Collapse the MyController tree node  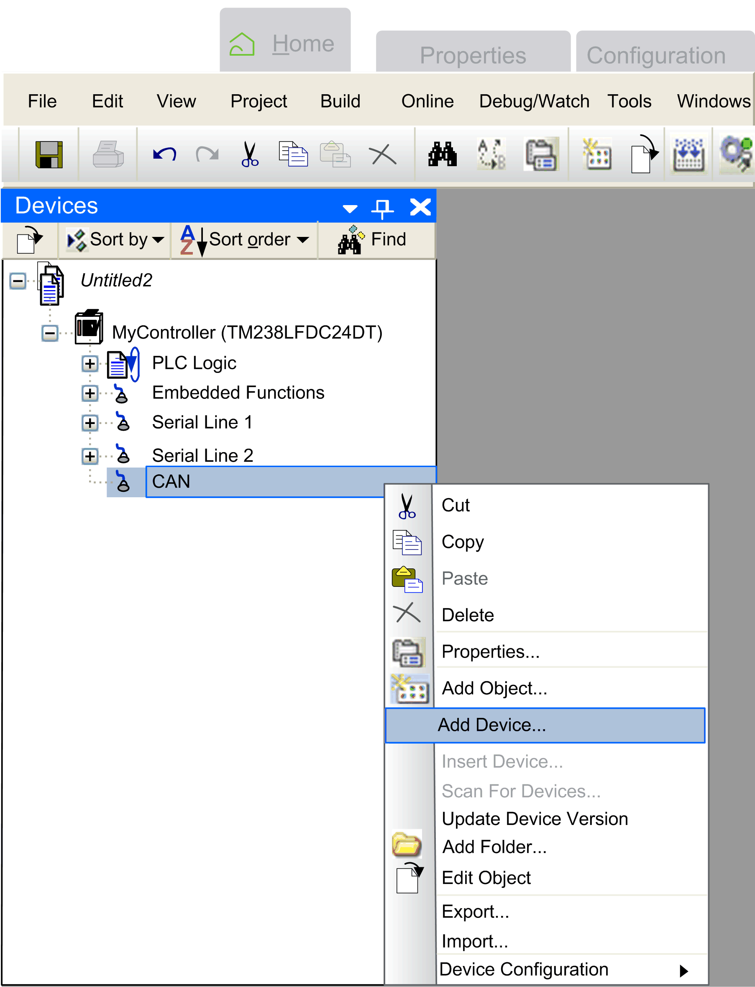49,333
